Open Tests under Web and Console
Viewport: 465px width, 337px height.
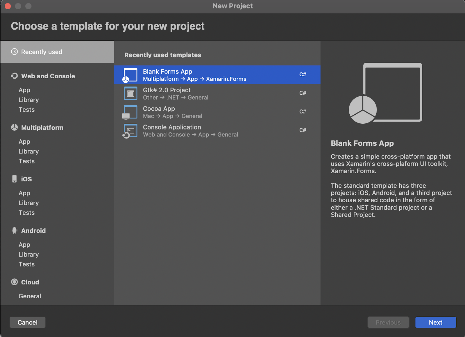(x=27, y=110)
